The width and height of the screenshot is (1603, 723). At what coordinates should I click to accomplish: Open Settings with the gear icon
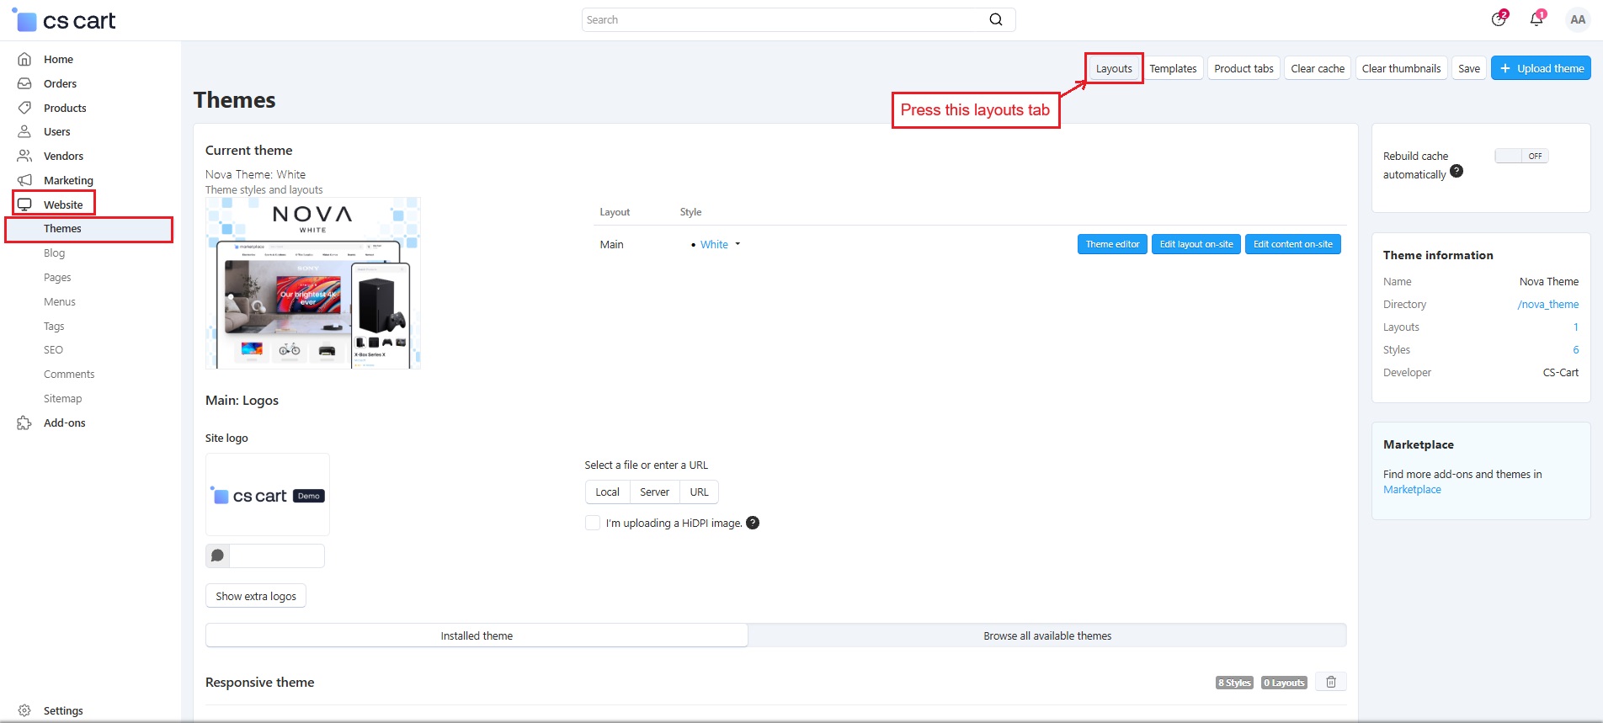click(x=24, y=710)
